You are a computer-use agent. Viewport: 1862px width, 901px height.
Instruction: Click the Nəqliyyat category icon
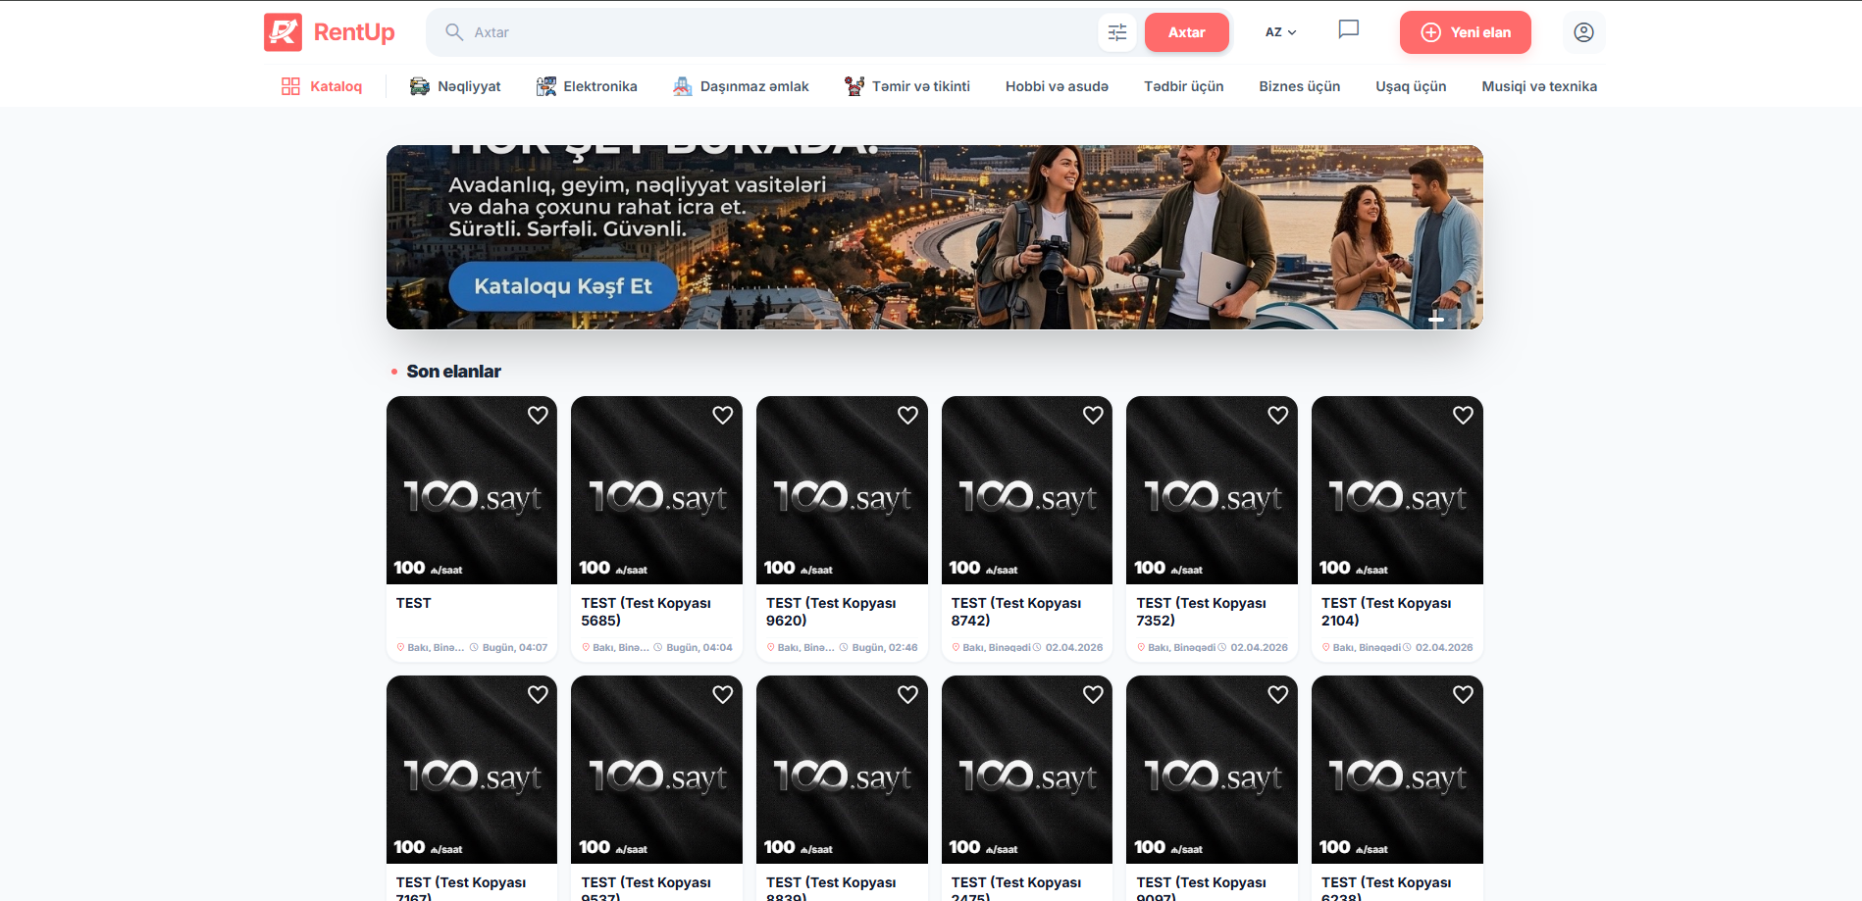(420, 86)
